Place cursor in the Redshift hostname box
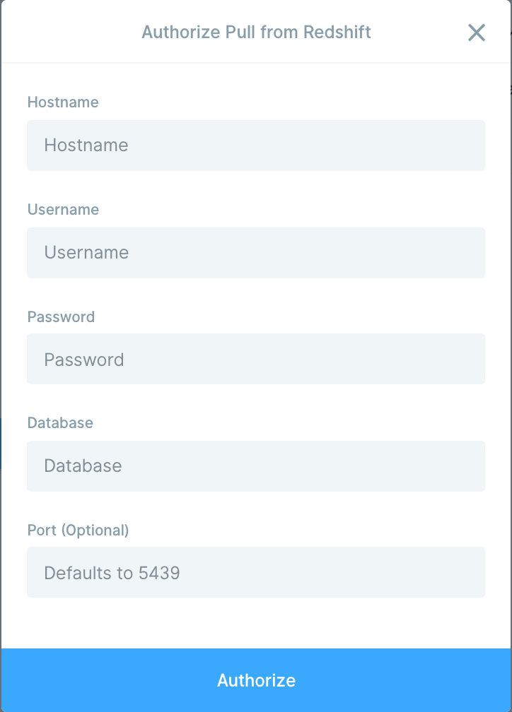 [x=256, y=146]
